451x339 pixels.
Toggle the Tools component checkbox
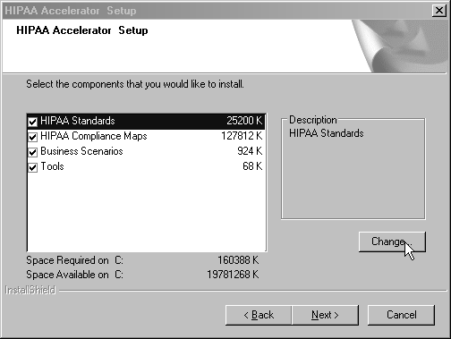[32, 167]
